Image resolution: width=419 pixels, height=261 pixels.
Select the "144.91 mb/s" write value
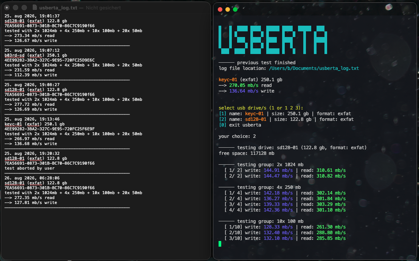pyautogui.click(x=278, y=170)
